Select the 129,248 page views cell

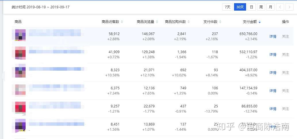148,52
